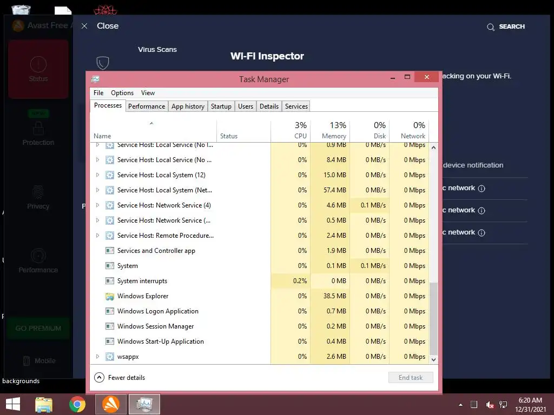Expand Service Host: Network Service (4)

pos(97,205)
